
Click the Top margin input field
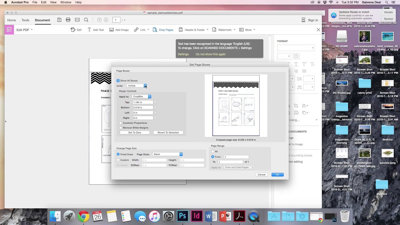click(143, 102)
